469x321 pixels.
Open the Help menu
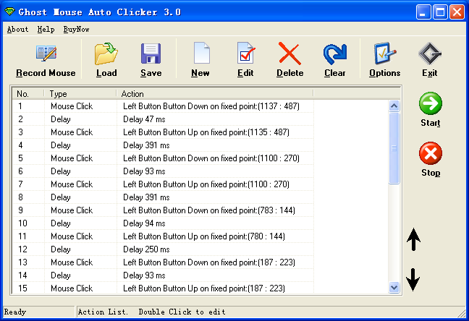click(46, 30)
